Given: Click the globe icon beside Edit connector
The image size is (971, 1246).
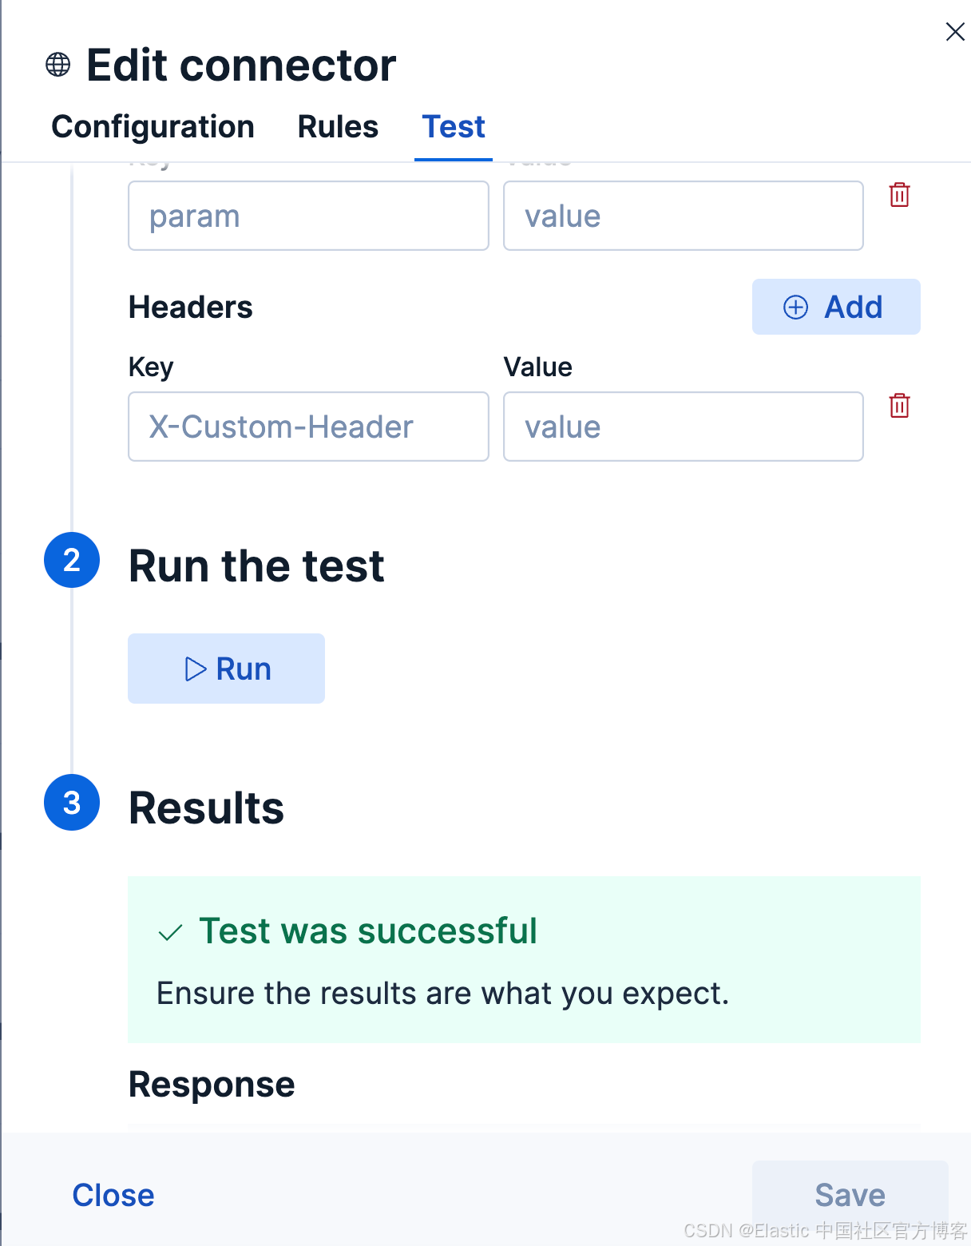Looking at the screenshot, I should (57, 65).
